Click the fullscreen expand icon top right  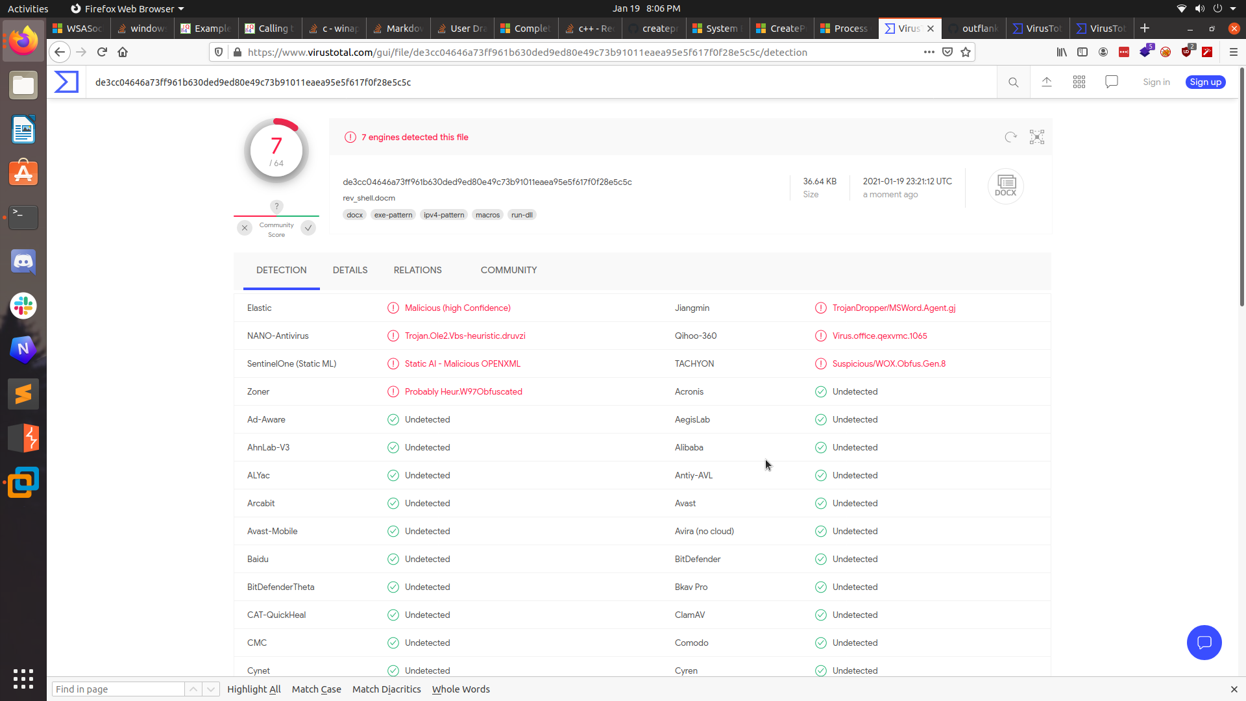pyautogui.click(x=1037, y=137)
